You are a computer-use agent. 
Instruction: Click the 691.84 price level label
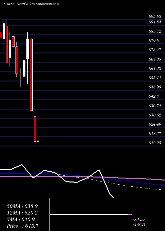(x=154, y=22)
